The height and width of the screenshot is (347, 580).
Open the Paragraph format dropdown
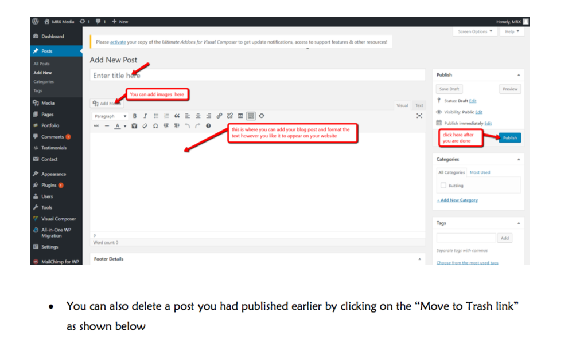coord(110,116)
